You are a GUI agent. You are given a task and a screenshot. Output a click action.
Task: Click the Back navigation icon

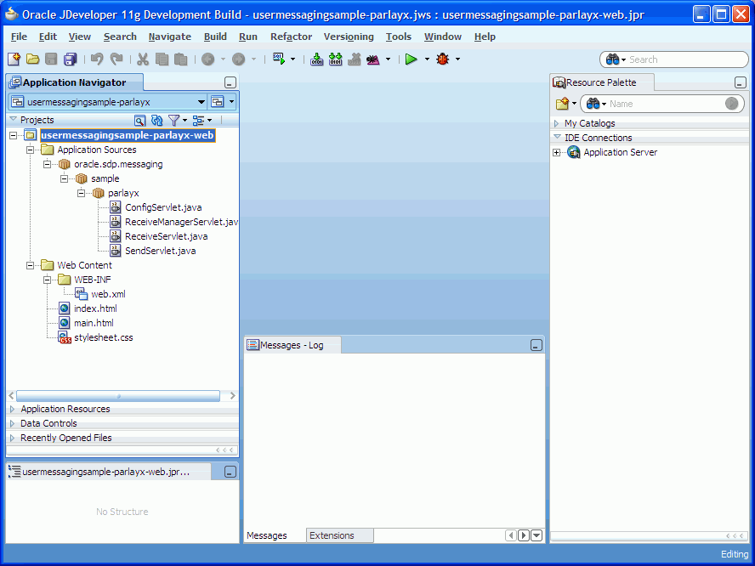click(x=208, y=59)
